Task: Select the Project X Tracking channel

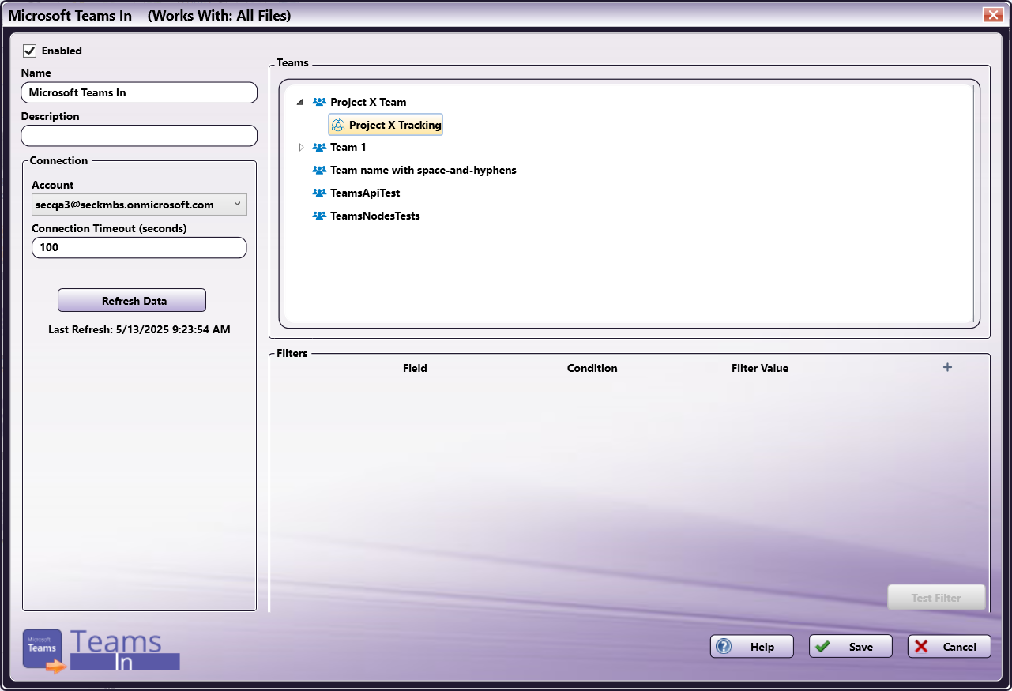Action: click(x=386, y=125)
